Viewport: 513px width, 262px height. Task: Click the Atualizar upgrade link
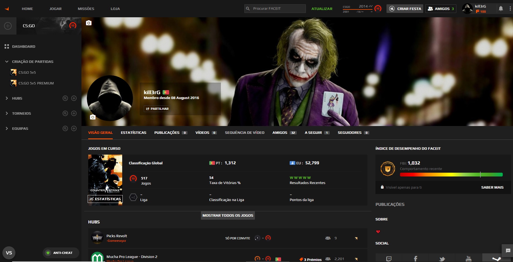pos(322,9)
